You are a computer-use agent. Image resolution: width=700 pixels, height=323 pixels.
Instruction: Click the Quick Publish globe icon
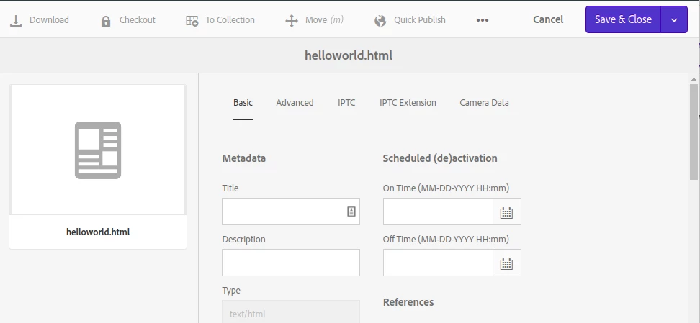click(380, 20)
